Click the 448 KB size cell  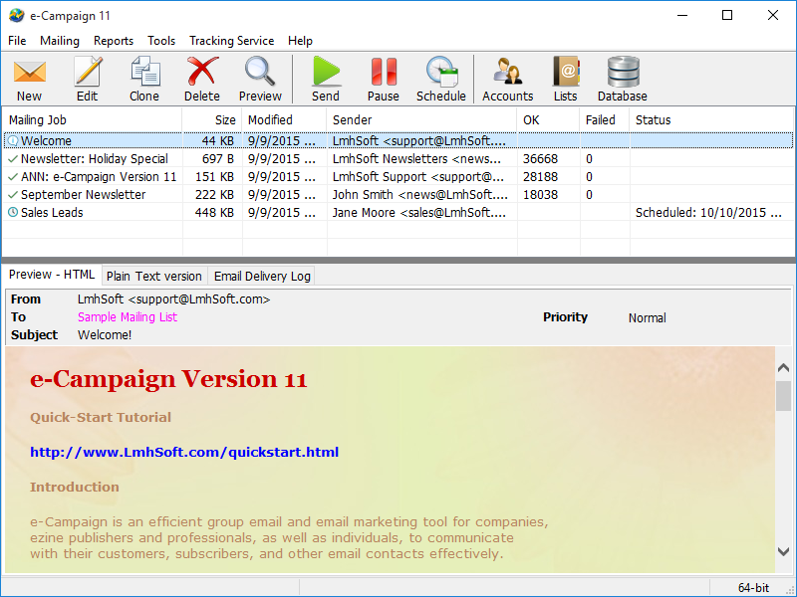tap(214, 213)
